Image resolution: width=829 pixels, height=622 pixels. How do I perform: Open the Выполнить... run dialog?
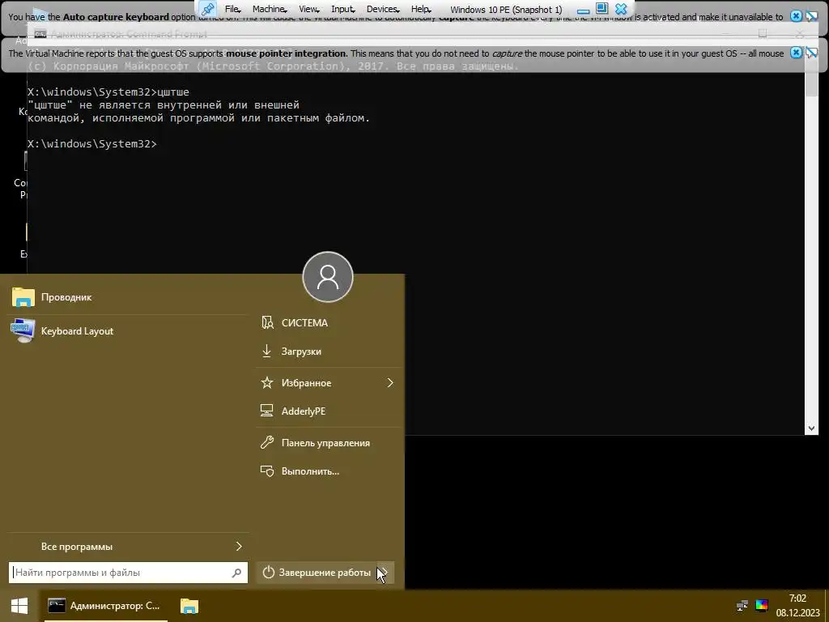pos(329,471)
